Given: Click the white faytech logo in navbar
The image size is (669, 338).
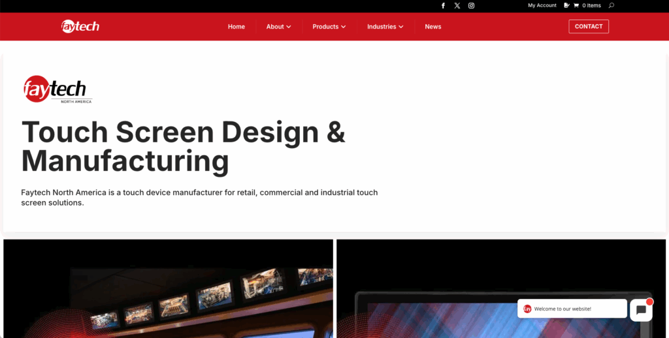Looking at the screenshot, I should (80, 26).
